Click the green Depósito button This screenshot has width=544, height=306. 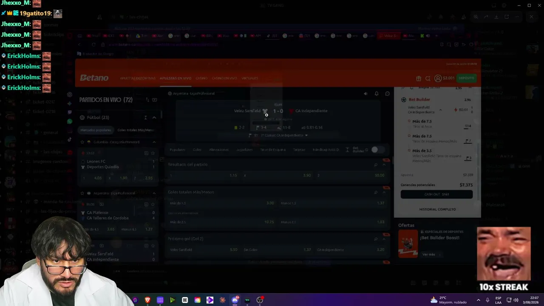click(x=466, y=78)
